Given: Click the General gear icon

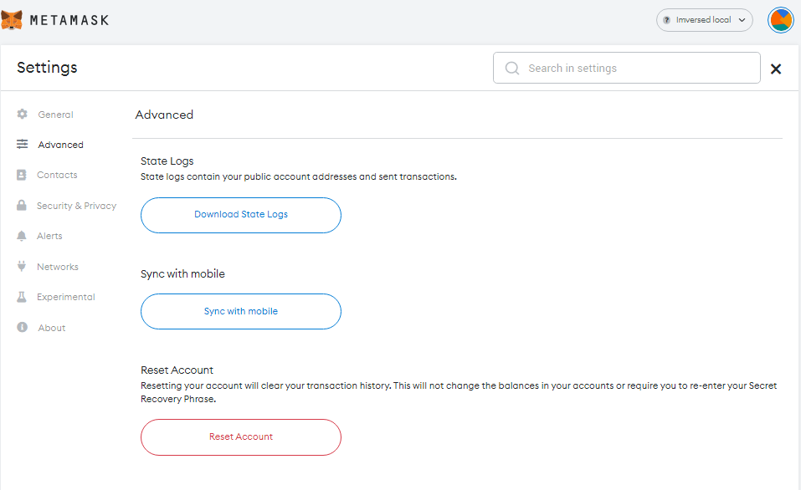Looking at the screenshot, I should tap(22, 114).
